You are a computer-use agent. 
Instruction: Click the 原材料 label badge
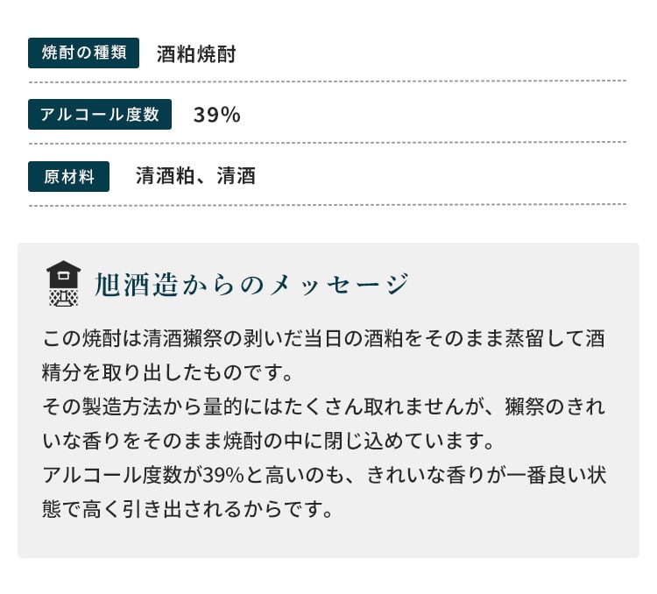pyautogui.click(x=68, y=176)
